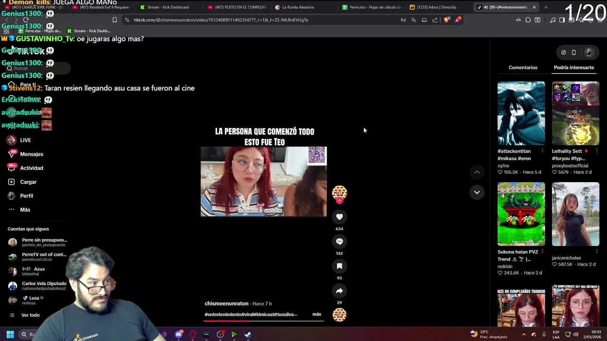607x341 pixels.
Task: Bookmark this page icon left of URL
Action: click(x=114, y=20)
